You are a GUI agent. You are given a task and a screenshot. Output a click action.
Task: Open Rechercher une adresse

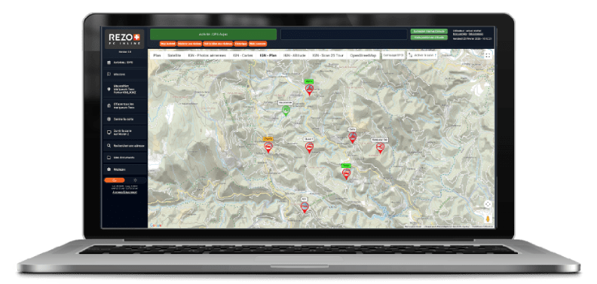(x=124, y=146)
